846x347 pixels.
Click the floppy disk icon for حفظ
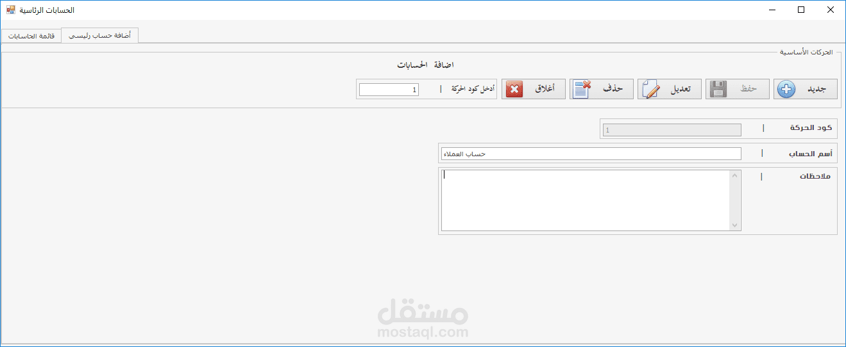(x=718, y=89)
